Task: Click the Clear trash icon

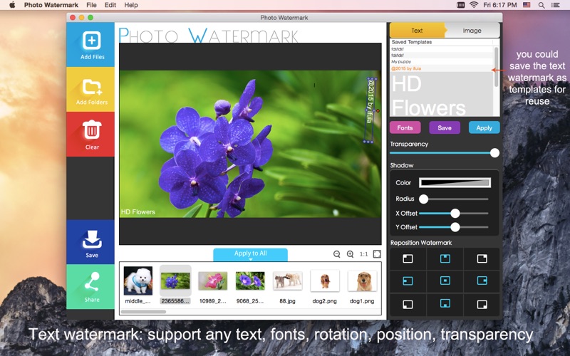Action: 91,130
